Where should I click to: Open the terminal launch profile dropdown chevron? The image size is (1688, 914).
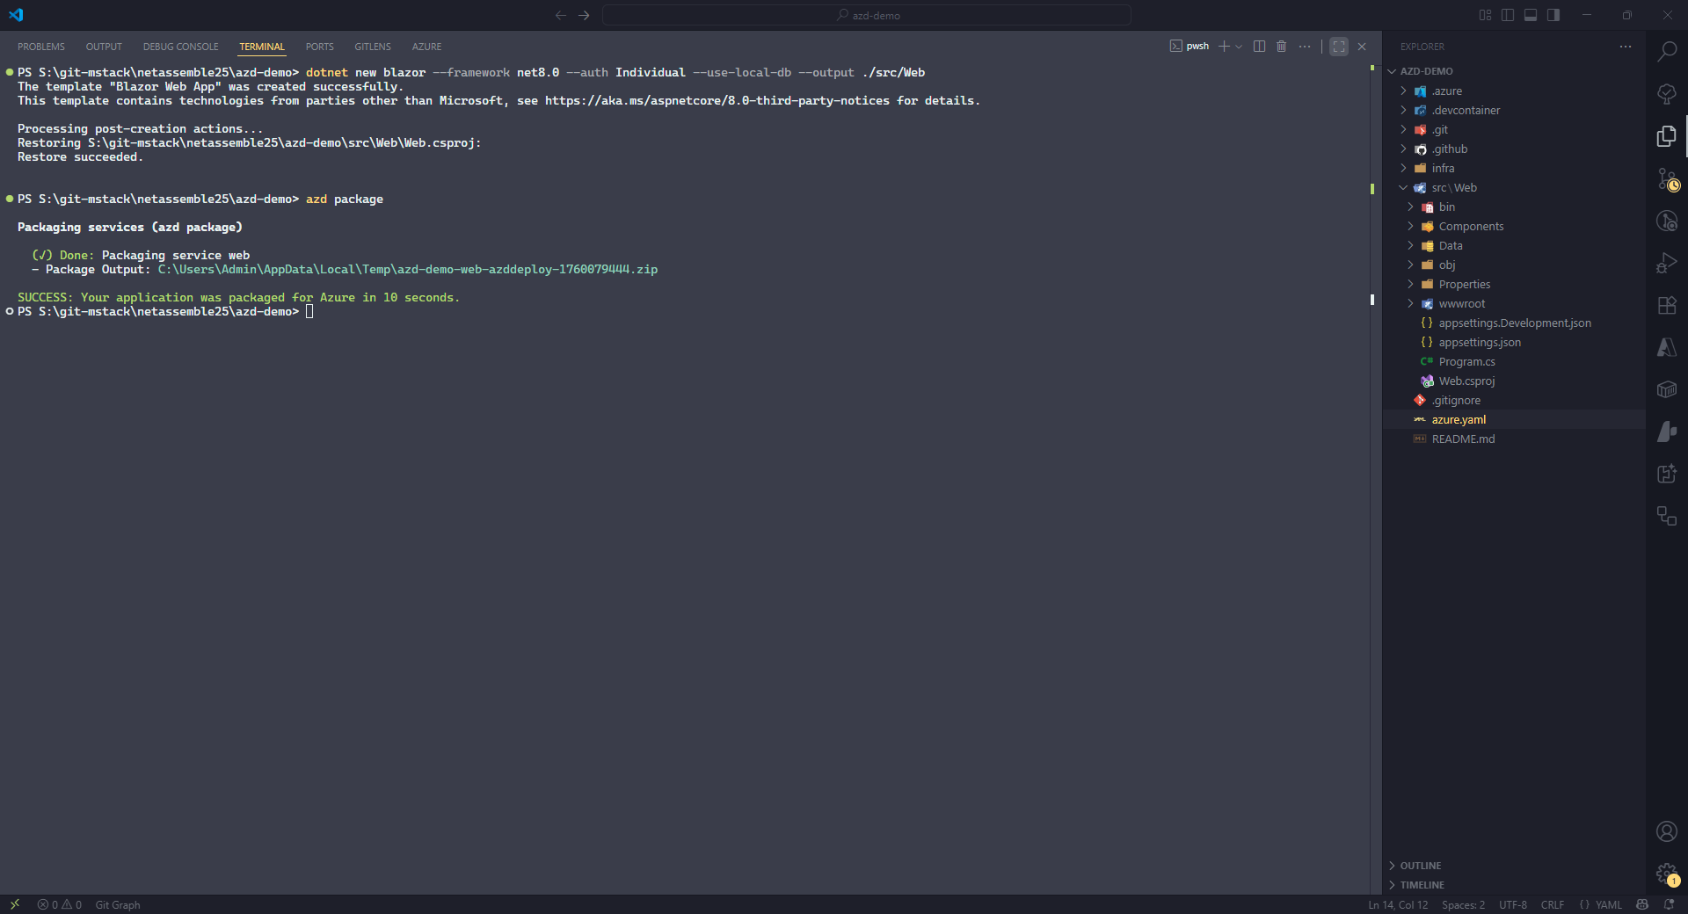(x=1239, y=46)
